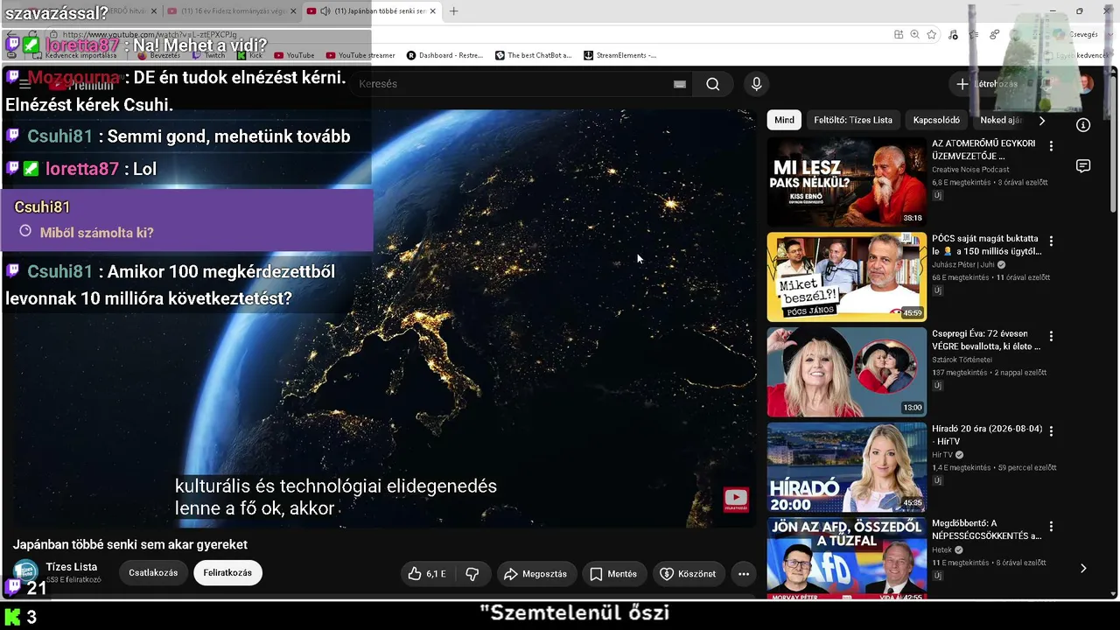
Task: Bookmark this page with the star icon
Action: point(931,34)
